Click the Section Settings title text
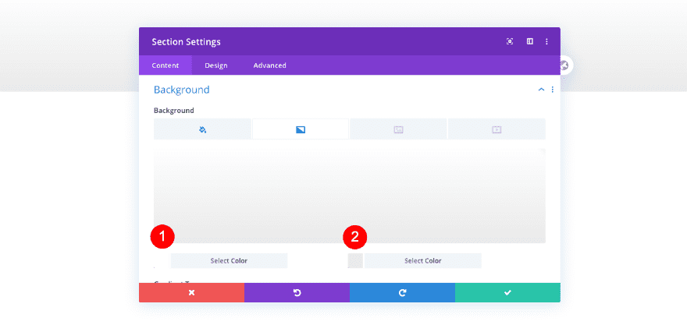The height and width of the screenshot is (332, 687). [x=187, y=42]
